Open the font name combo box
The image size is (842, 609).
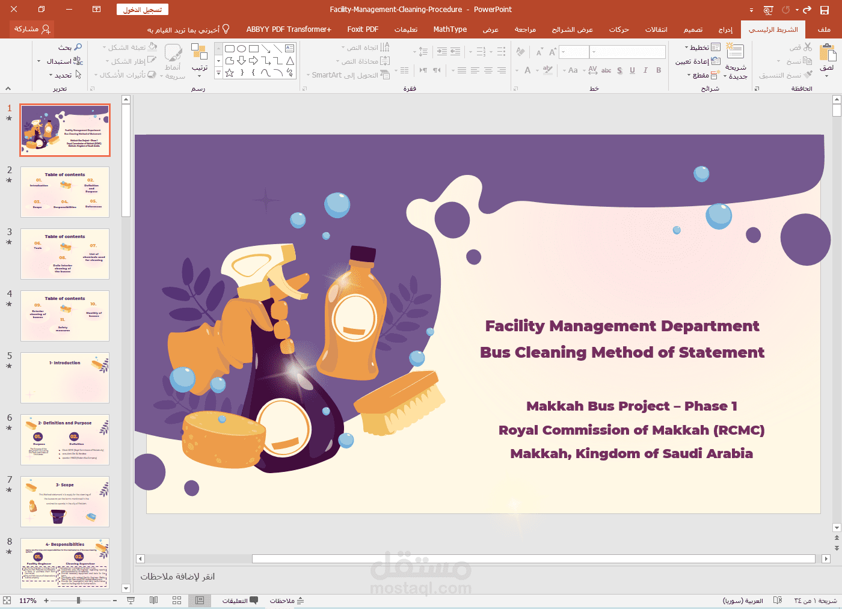click(627, 52)
